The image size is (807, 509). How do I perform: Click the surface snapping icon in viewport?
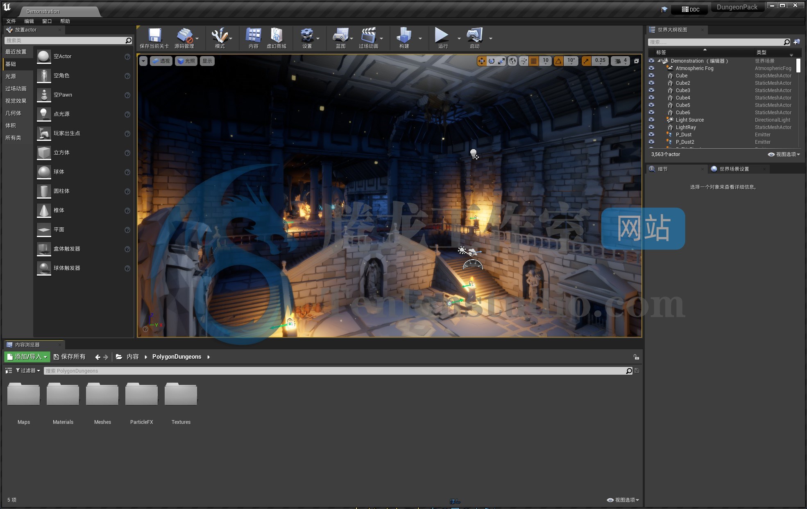click(x=524, y=61)
